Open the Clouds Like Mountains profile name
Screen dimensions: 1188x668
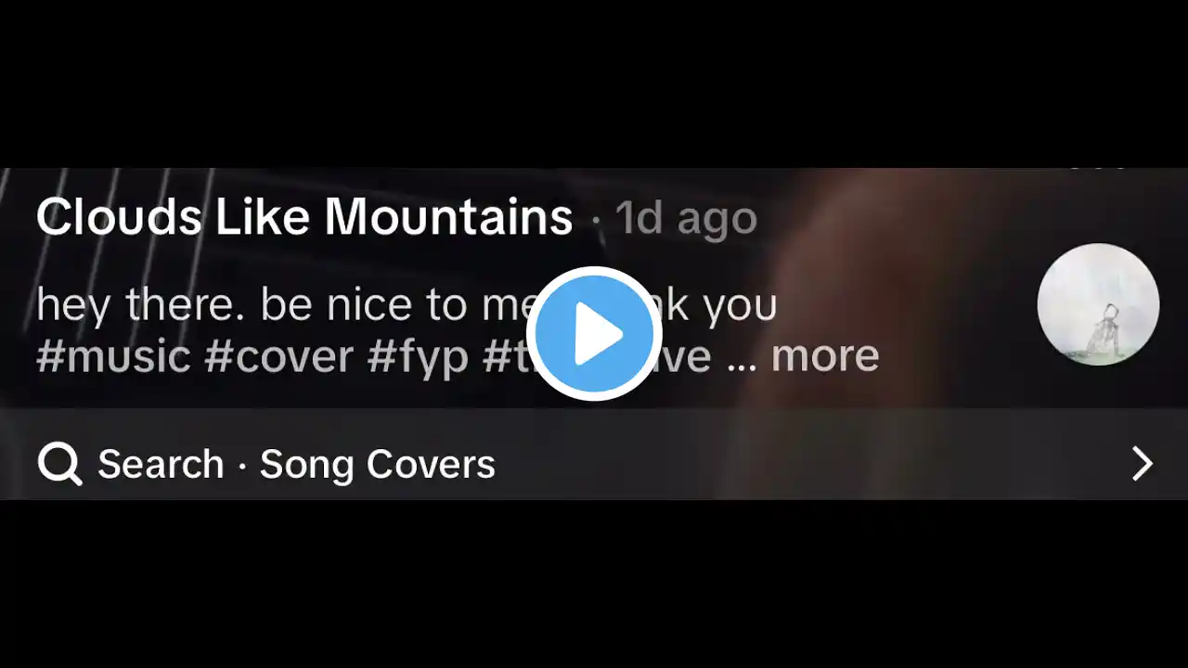click(x=304, y=217)
